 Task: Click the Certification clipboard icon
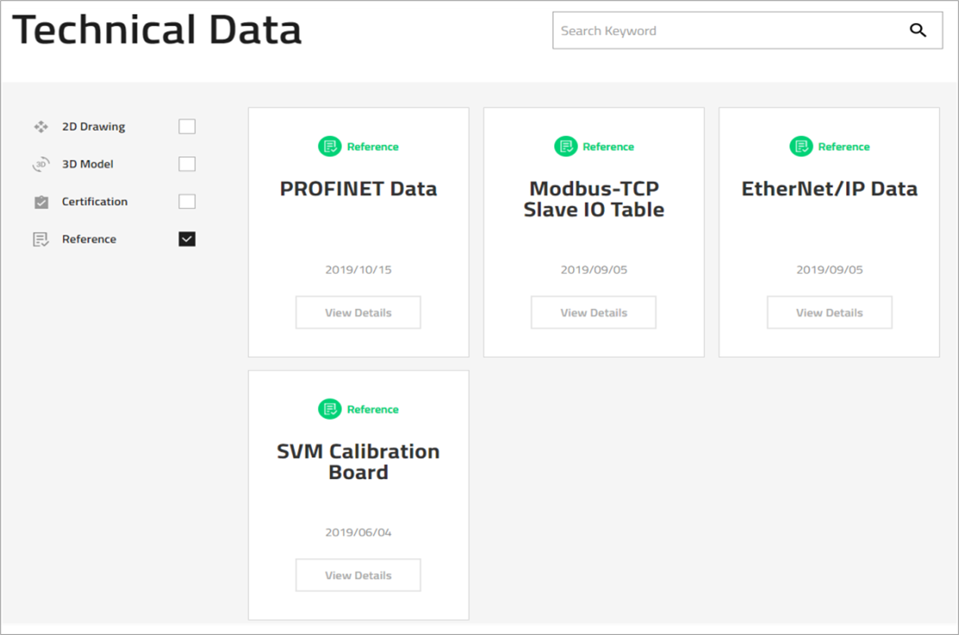coord(41,202)
